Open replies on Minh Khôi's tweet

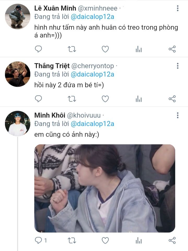pyautogui.click(x=39, y=240)
